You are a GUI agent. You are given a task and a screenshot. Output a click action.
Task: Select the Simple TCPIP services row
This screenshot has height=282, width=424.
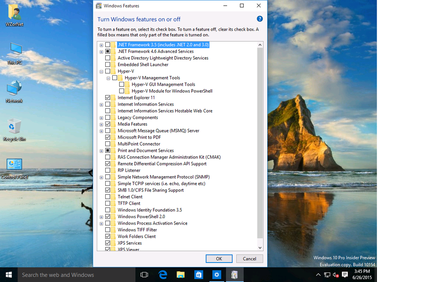pyautogui.click(x=161, y=184)
